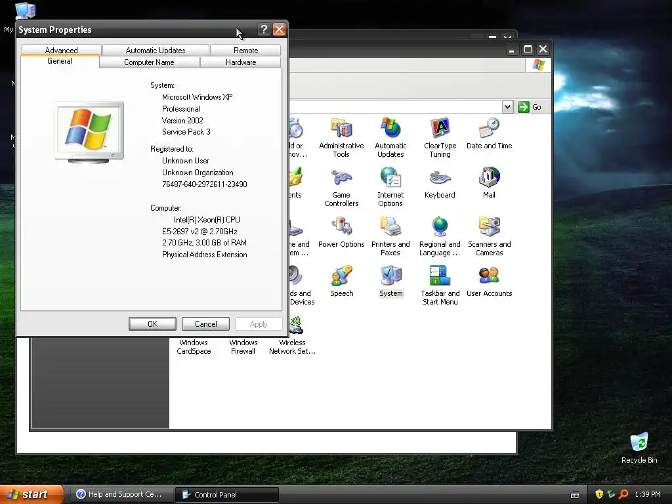The width and height of the screenshot is (672, 504).
Task: Open Keyboard settings icon
Action: coord(440,183)
